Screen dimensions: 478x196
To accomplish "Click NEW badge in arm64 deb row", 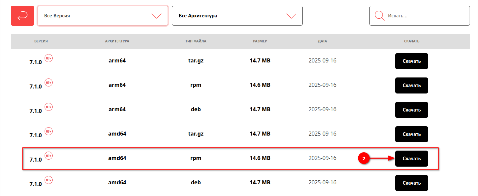I will tap(49, 107).
